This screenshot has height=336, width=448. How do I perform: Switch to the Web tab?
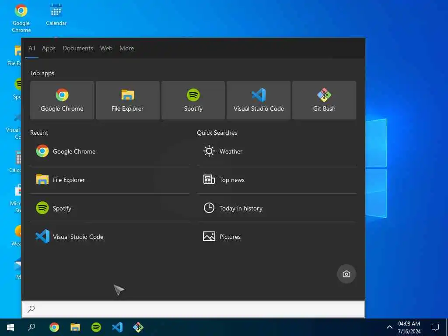(x=106, y=48)
